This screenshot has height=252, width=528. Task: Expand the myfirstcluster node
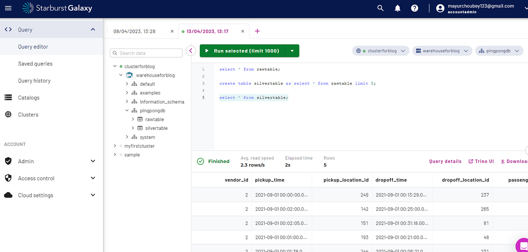click(x=115, y=146)
